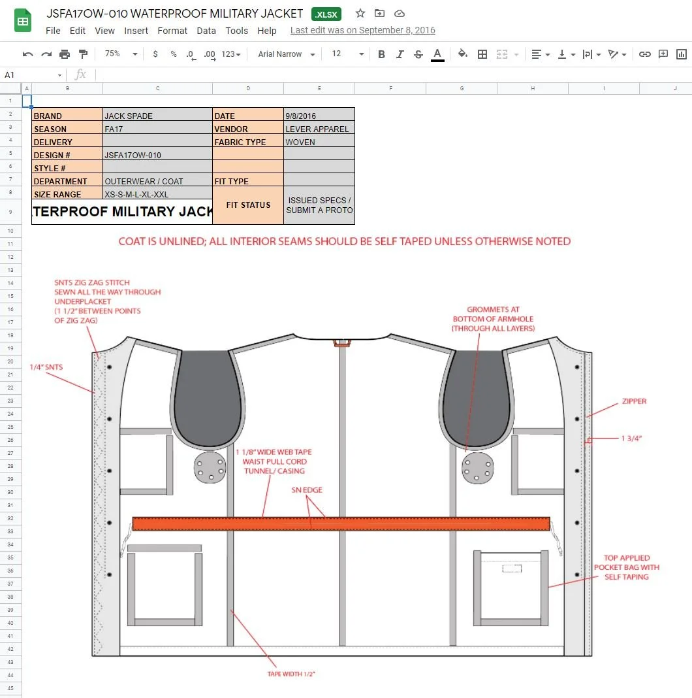The width and height of the screenshot is (692, 698).
Task: Open the text color picker
Action: pyautogui.click(x=437, y=54)
